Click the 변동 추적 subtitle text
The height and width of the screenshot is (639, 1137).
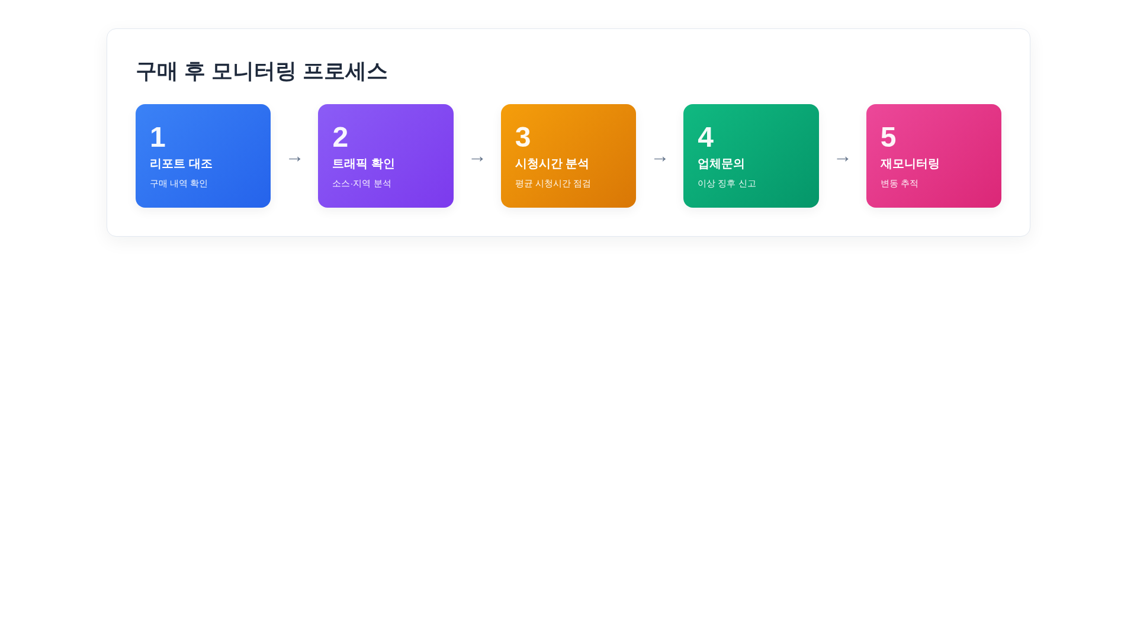click(x=900, y=183)
